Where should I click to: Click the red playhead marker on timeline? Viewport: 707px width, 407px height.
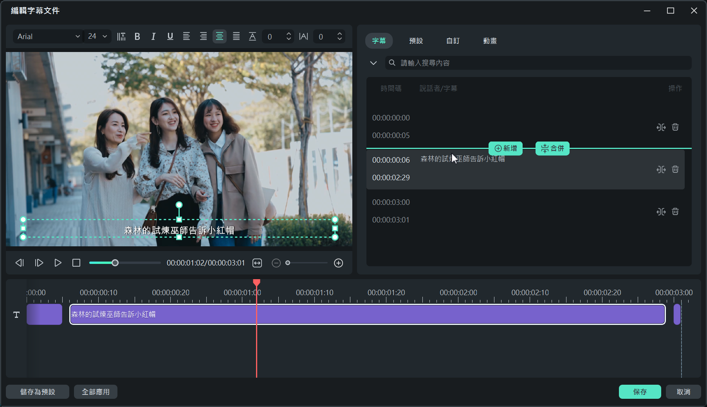[256, 282]
